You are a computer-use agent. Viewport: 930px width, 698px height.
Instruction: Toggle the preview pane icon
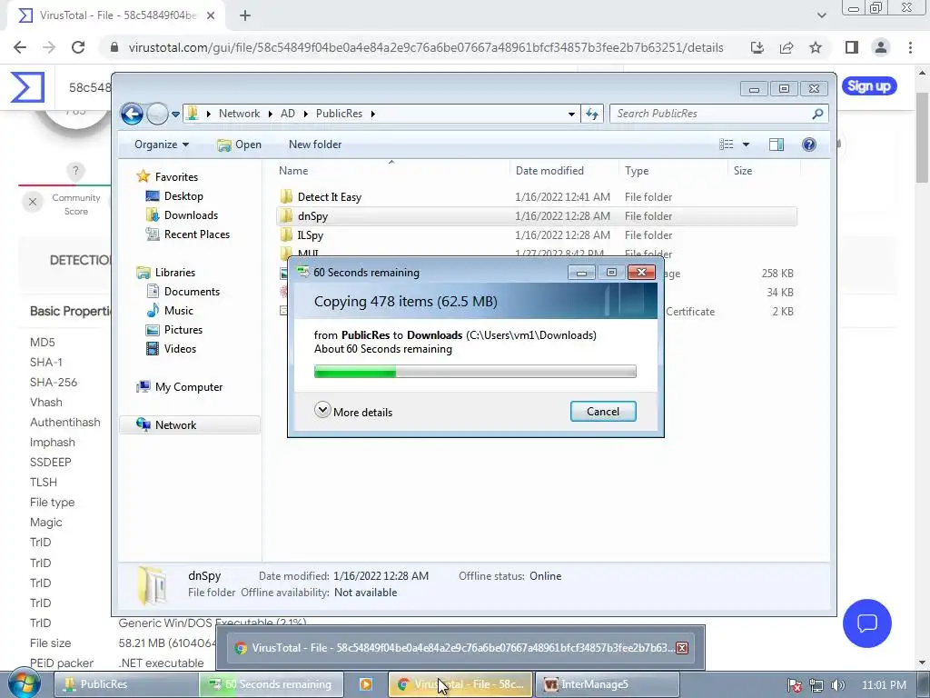(x=776, y=145)
